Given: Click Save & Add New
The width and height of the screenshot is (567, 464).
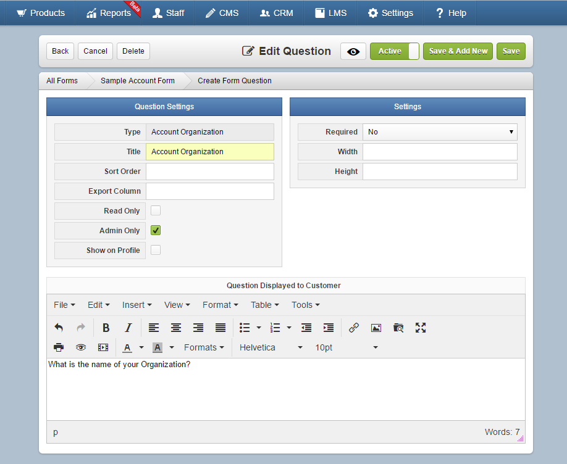Looking at the screenshot, I should [x=458, y=51].
